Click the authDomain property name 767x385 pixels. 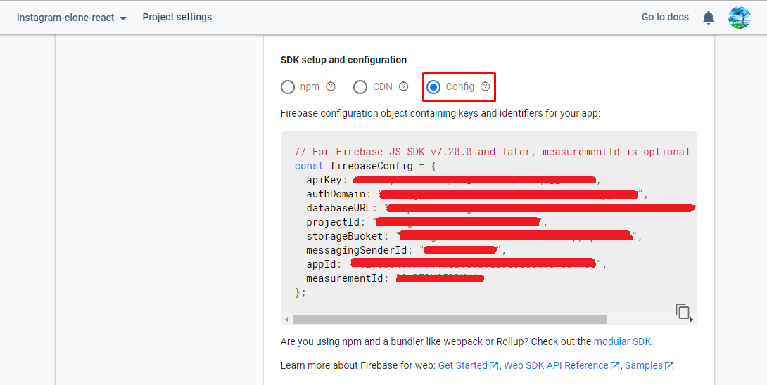(x=336, y=194)
